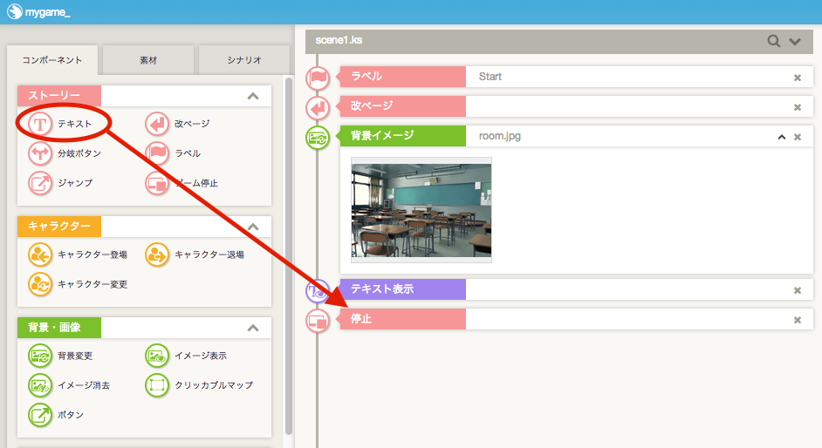Open the classroom background thumbnail

[421, 210]
